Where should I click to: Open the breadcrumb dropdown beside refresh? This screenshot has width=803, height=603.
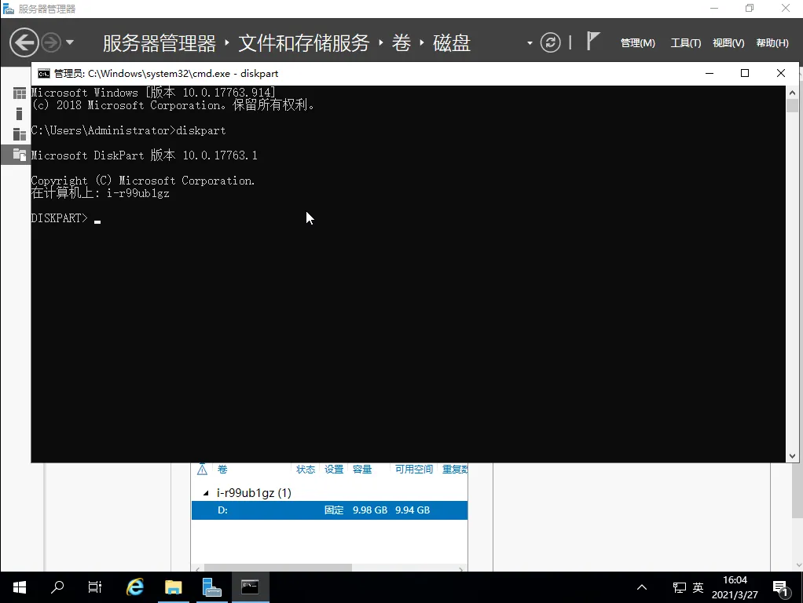coord(530,43)
